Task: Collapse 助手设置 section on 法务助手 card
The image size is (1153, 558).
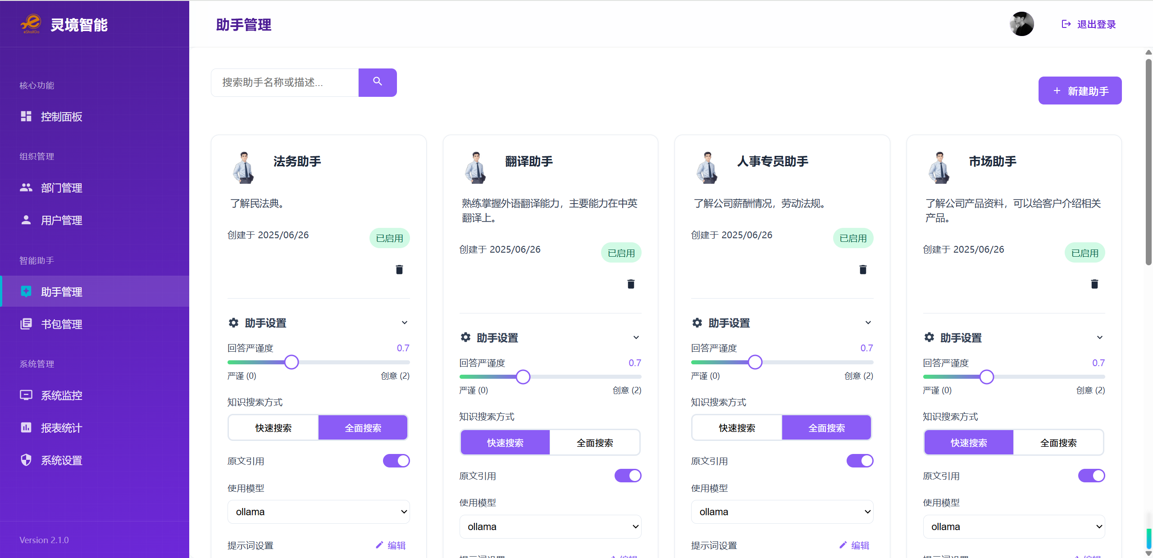Action: (x=404, y=322)
